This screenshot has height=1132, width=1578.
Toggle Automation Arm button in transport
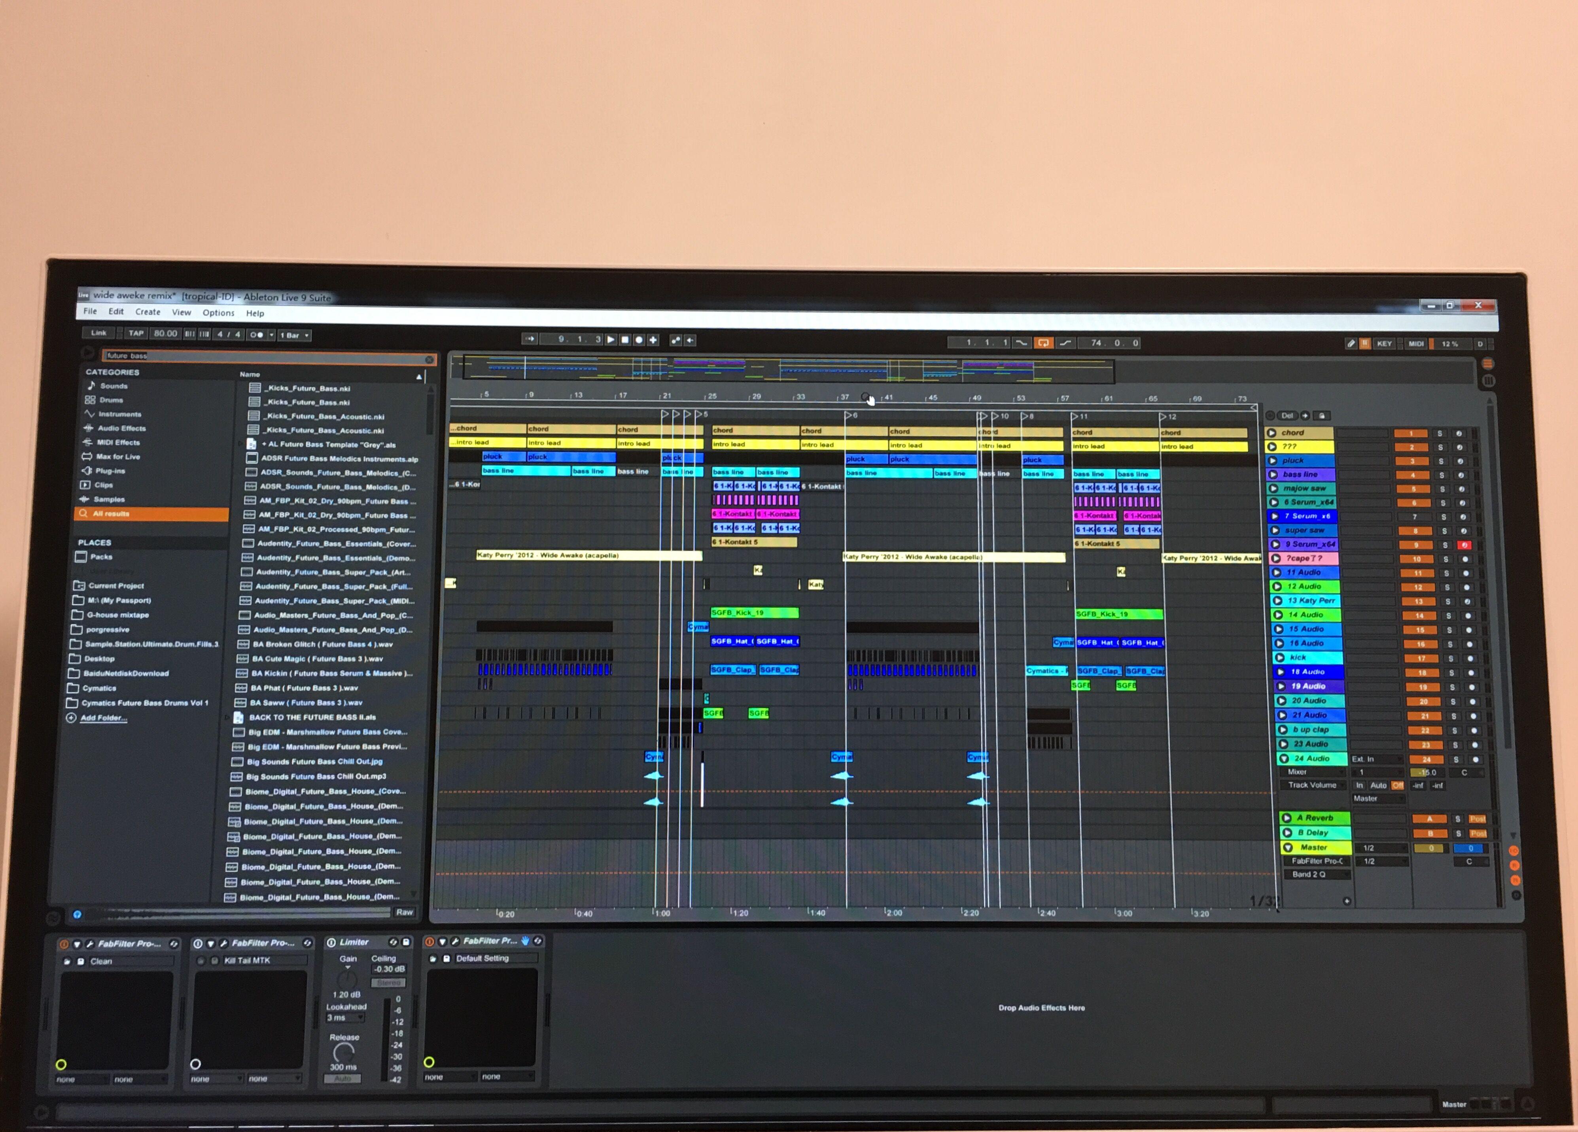click(675, 340)
